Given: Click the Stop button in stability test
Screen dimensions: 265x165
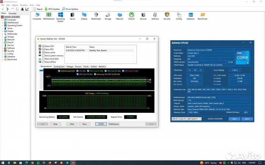Looking at the screenshot, I should click(55, 124).
